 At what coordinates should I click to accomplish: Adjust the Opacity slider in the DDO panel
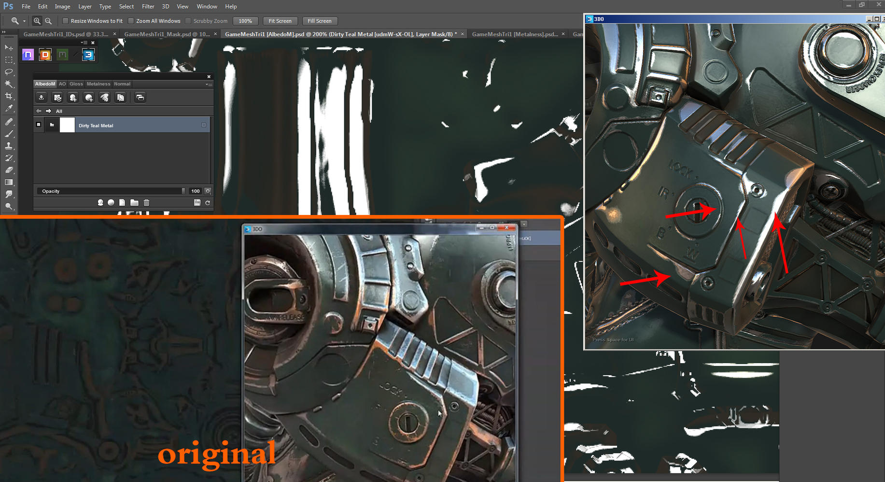[x=183, y=191]
